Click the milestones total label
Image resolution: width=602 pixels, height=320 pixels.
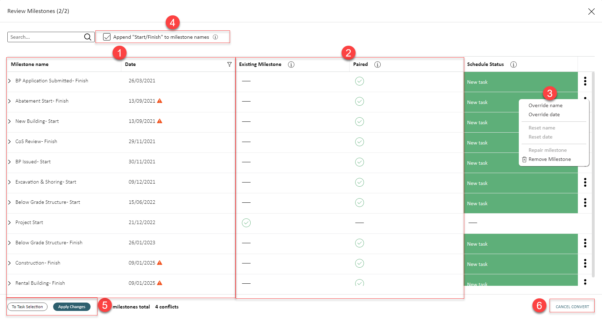pyautogui.click(x=131, y=307)
